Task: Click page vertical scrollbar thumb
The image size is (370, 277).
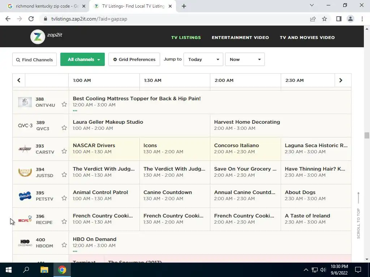Action: tap(367, 136)
